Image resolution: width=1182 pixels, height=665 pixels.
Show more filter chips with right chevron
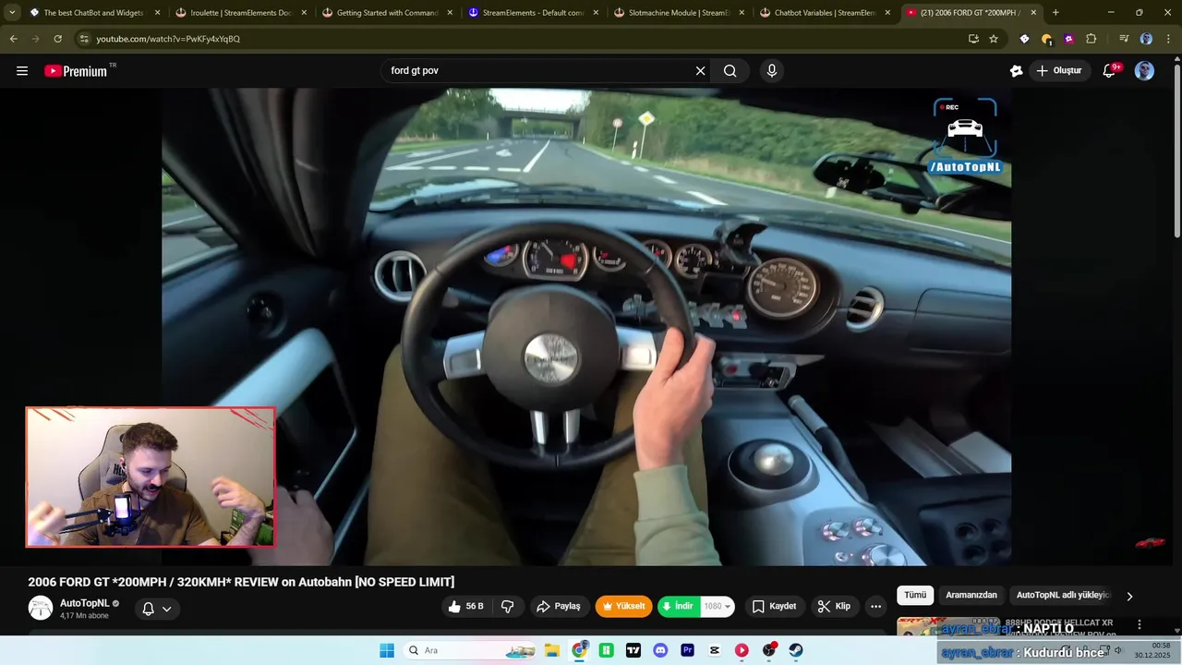(x=1129, y=596)
